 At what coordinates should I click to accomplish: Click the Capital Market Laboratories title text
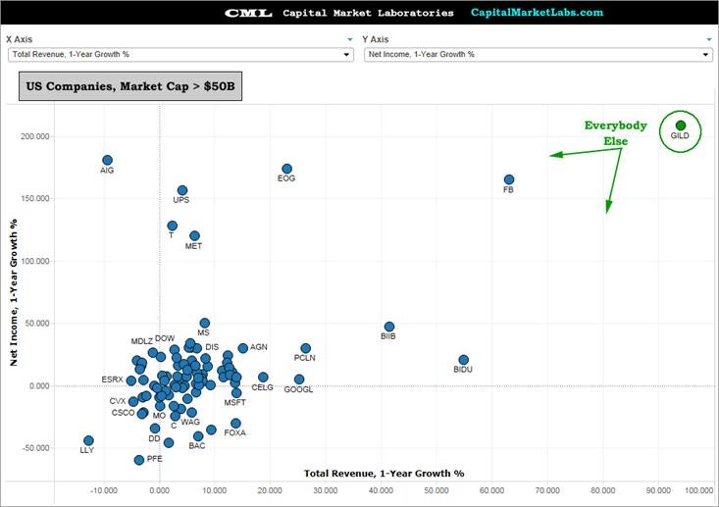click(368, 13)
